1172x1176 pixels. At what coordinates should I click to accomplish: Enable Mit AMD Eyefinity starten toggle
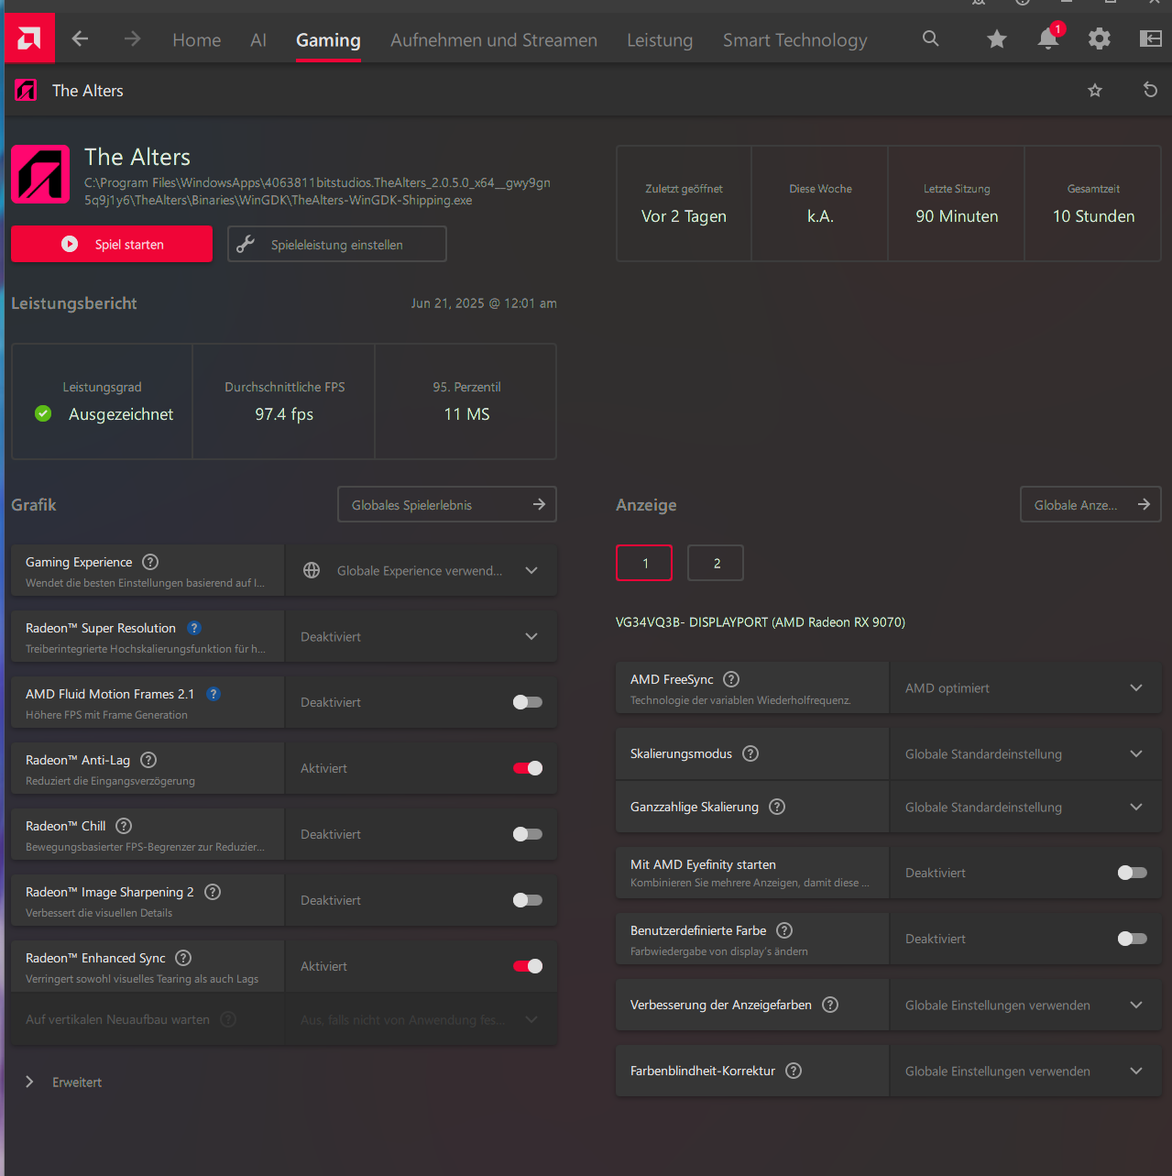point(1133,873)
